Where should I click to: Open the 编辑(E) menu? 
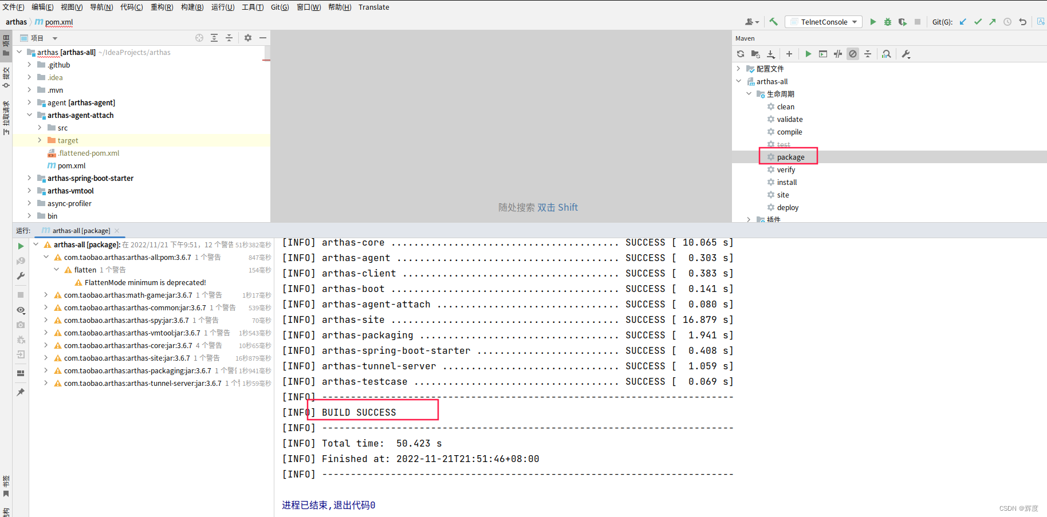pos(42,7)
